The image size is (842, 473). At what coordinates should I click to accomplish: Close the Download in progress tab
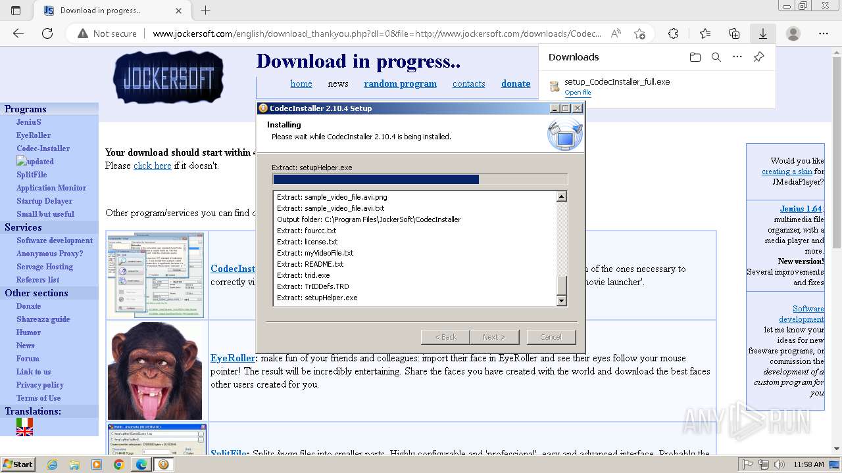coord(179,11)
